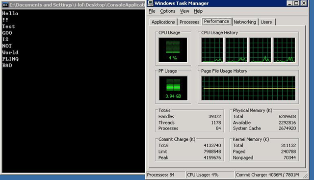314x180 pixels.
Task: Click the Threads value 1178
Action: click(216, 123)
